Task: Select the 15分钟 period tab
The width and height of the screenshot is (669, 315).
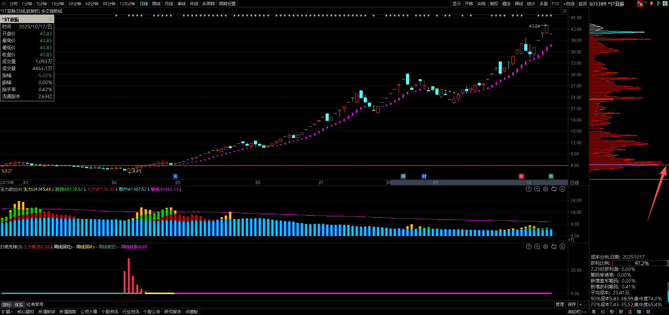Action: 57,3
